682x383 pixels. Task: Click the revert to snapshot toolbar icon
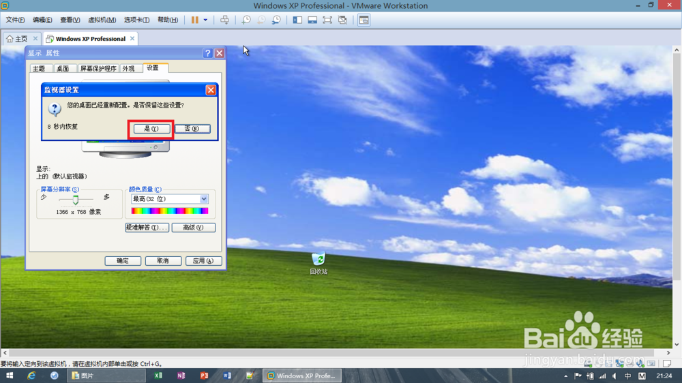pyautogui.click(x=261, y=20)
